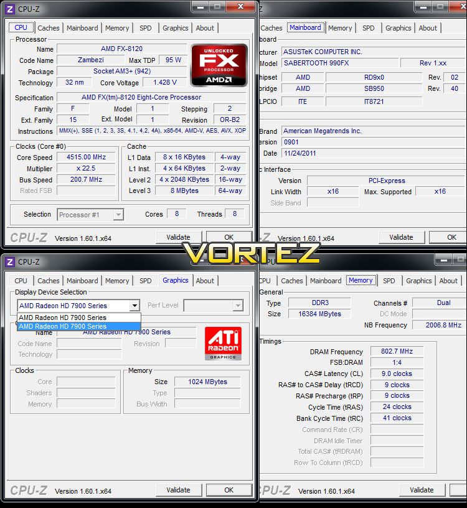This screenshot has height=508, width=467.
Task: Select the CPU tab in top-left window
Action: (21, 27)
